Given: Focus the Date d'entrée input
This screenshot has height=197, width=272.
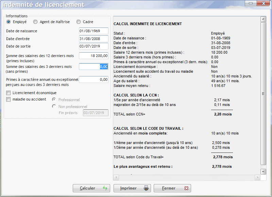Looking at the screenshot, I should 93,39.
